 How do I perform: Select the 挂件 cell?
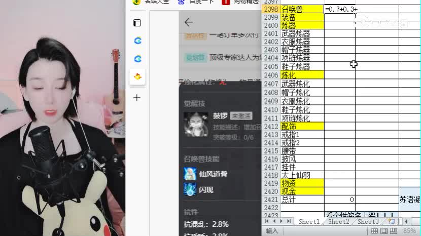[x=302, y=167]
